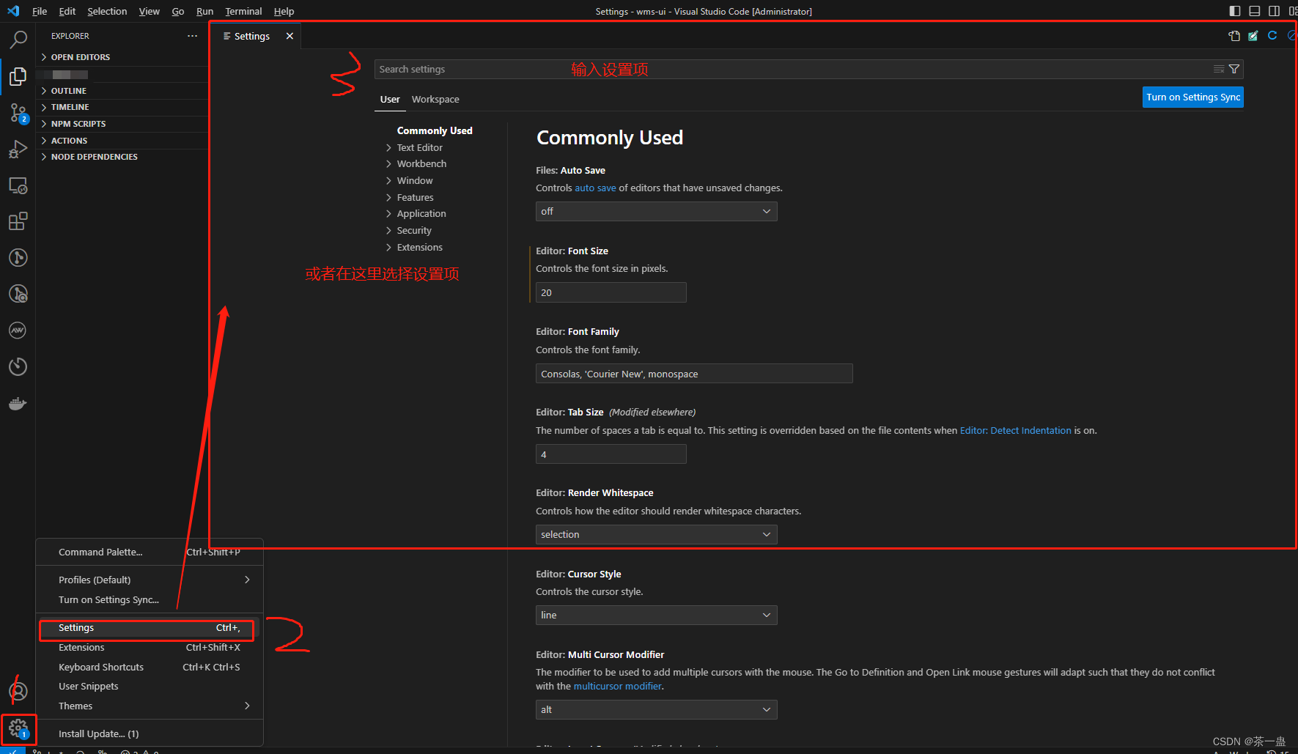
Task: Open Extensions view in activity bar
Action: pyautogui.click(x=18, y=221)
